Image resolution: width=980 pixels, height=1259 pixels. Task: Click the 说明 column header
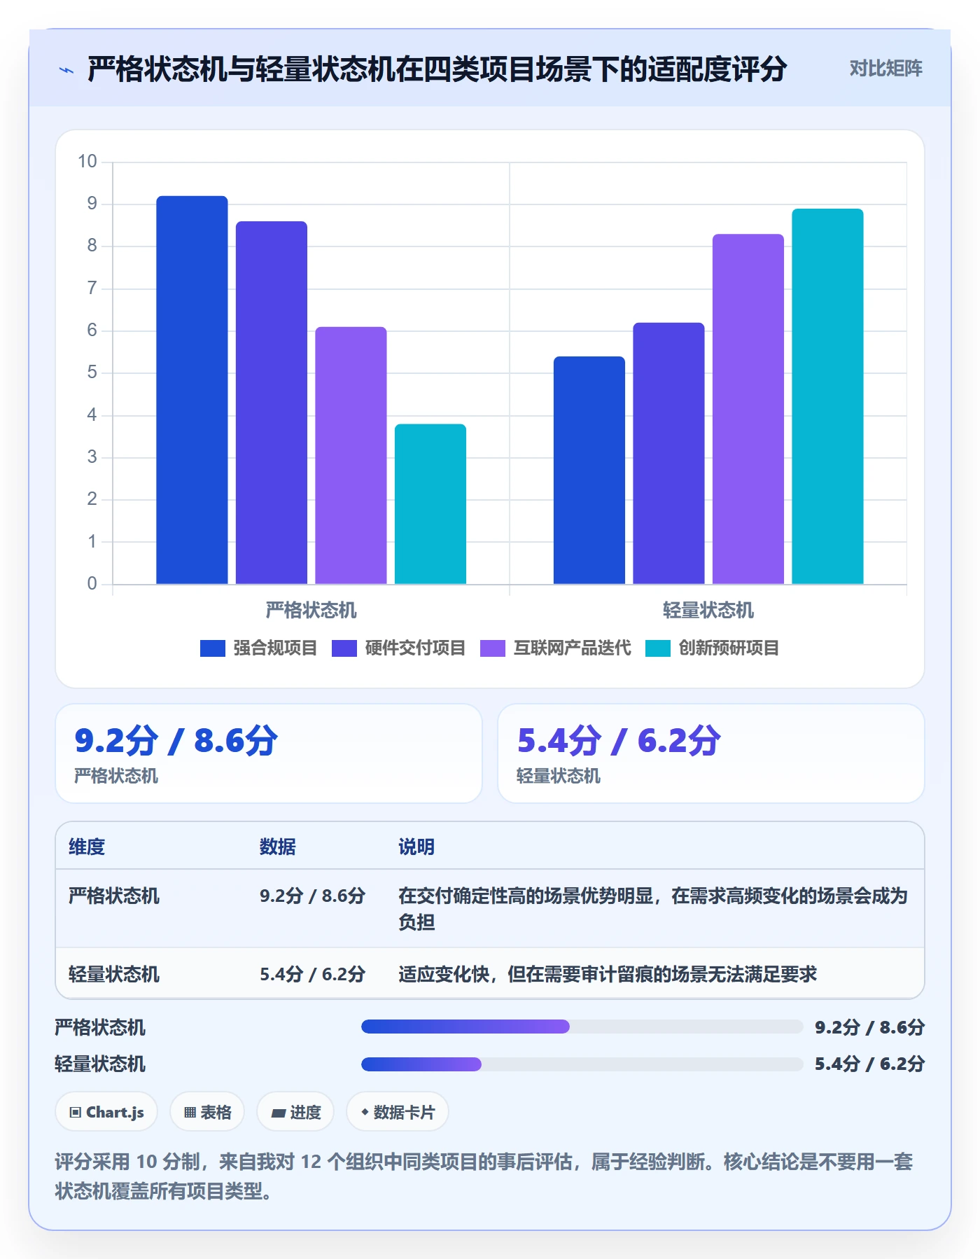coord(416,847)
